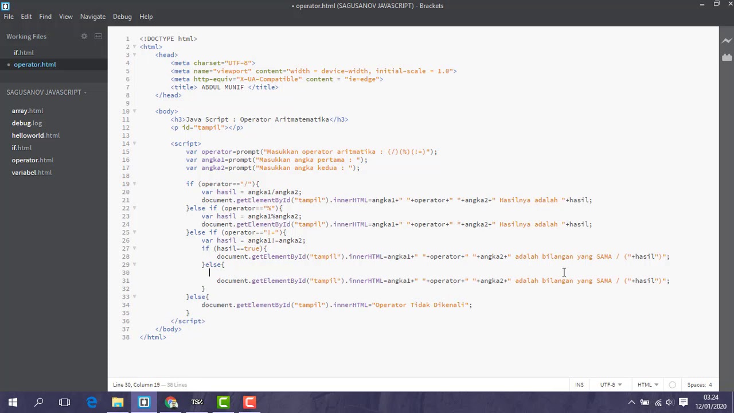This screenshot has height=413, width=734.
Task: Open the UTF-8 encoding dropdown
Action: tap(611, 385)
